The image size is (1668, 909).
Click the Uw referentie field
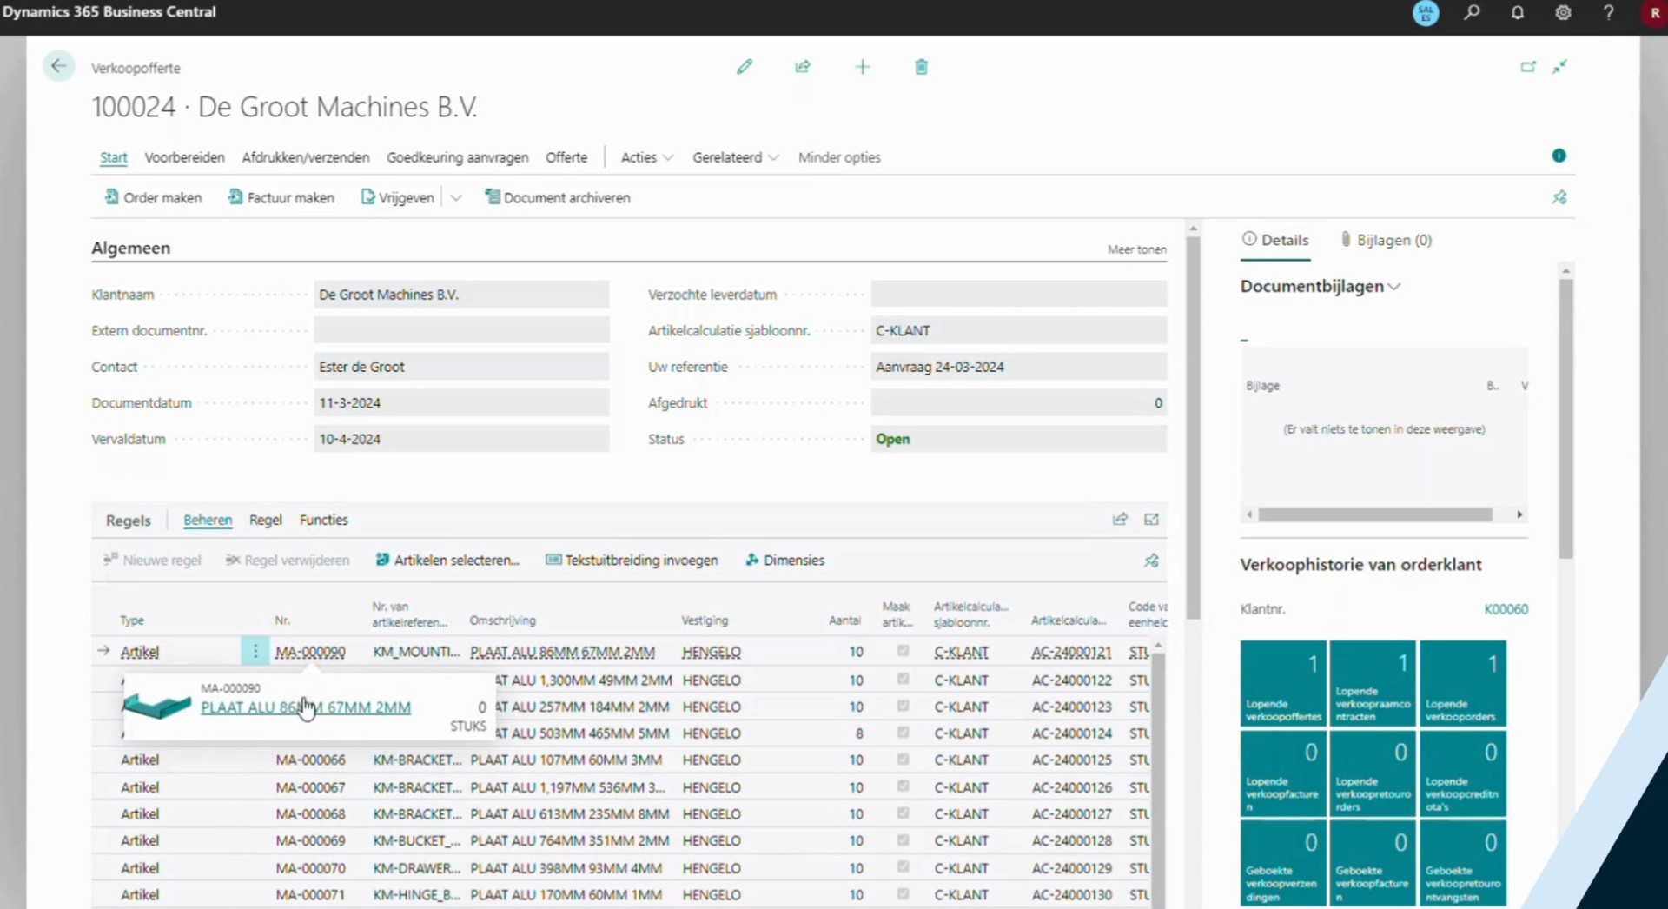(1019, 367)
